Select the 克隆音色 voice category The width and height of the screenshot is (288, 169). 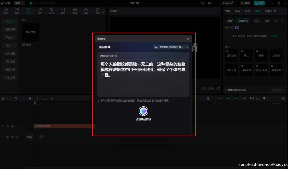(243, 21)
